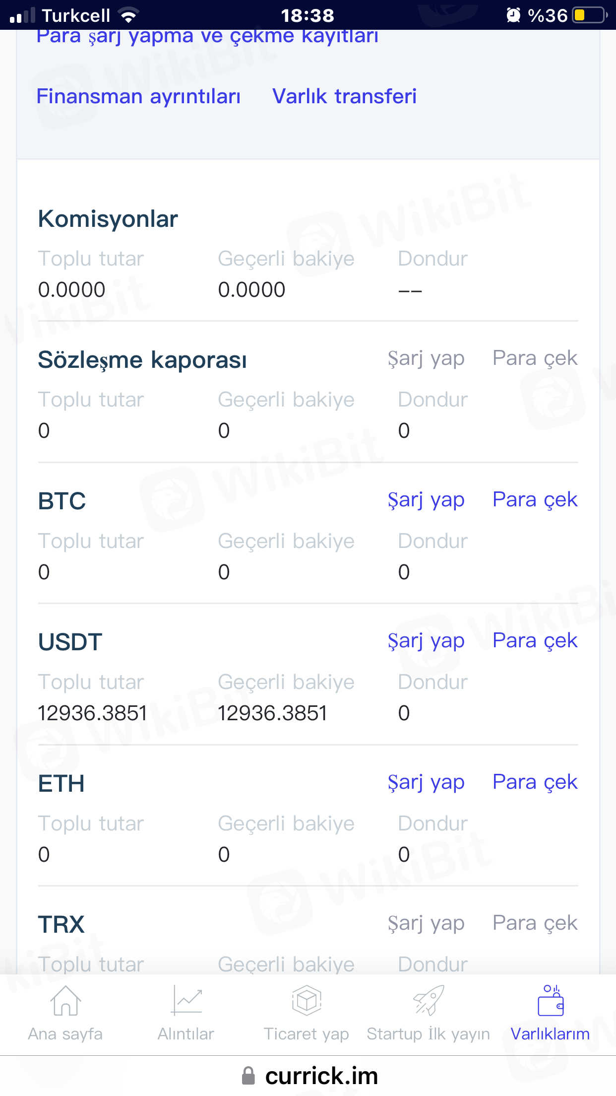Tap Para çek for ETH

[535, 782]
